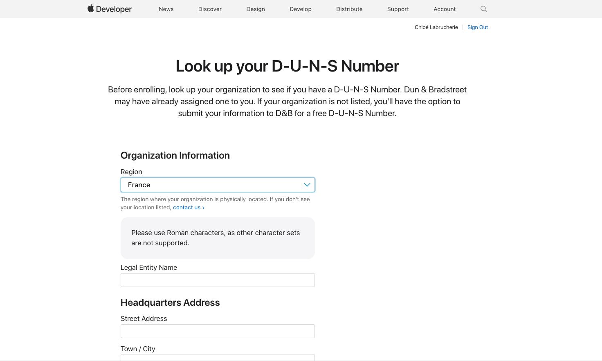Open the Distribute navigation item
Screen dimensions: 602x361
click(349, 9)
